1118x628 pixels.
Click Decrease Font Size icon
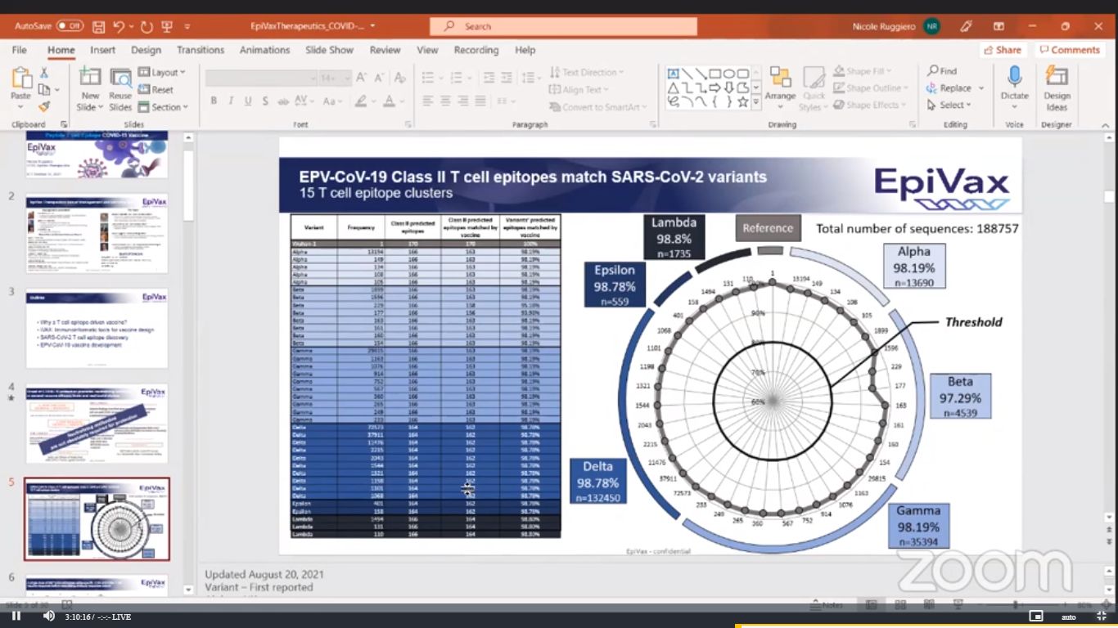point(380,78)
